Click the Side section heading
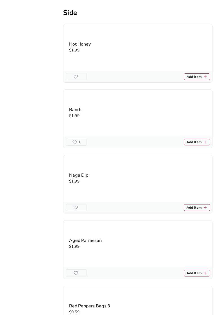 70,13
